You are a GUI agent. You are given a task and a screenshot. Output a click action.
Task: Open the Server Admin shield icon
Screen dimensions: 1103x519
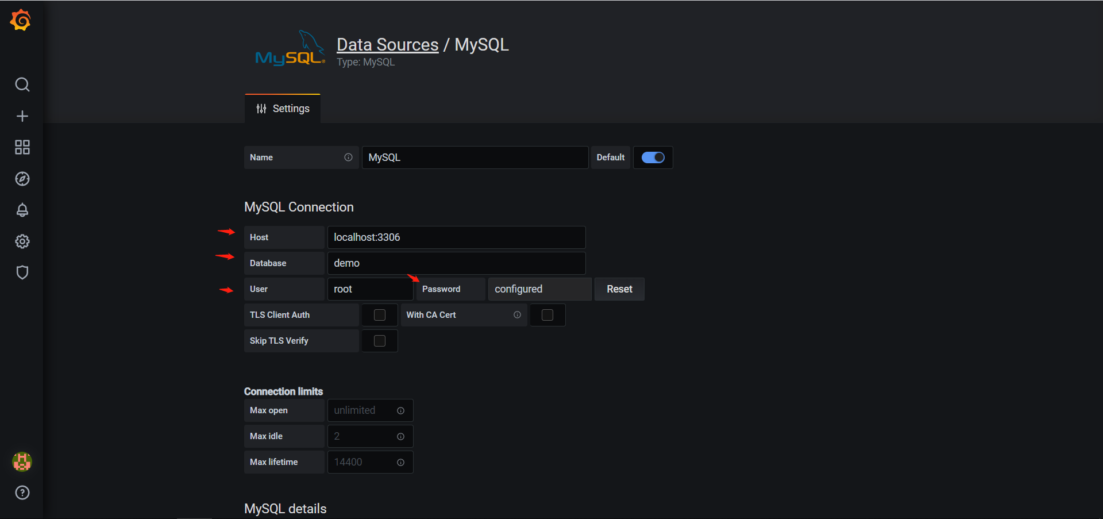click(x=22, y=272)
